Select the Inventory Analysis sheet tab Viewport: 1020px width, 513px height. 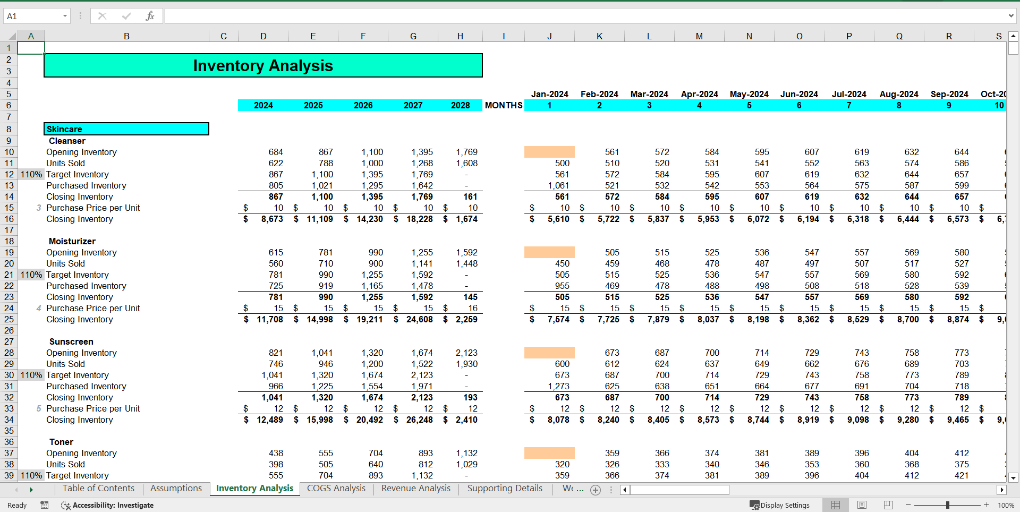click(254, 489)
